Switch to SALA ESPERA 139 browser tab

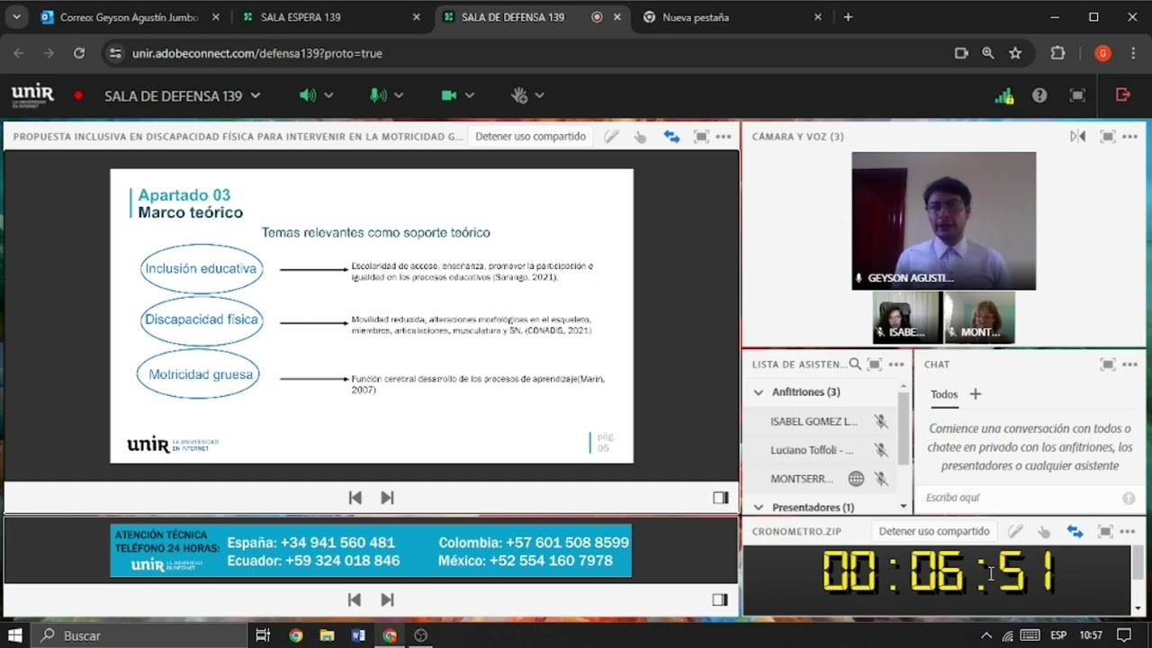(328, 17)
